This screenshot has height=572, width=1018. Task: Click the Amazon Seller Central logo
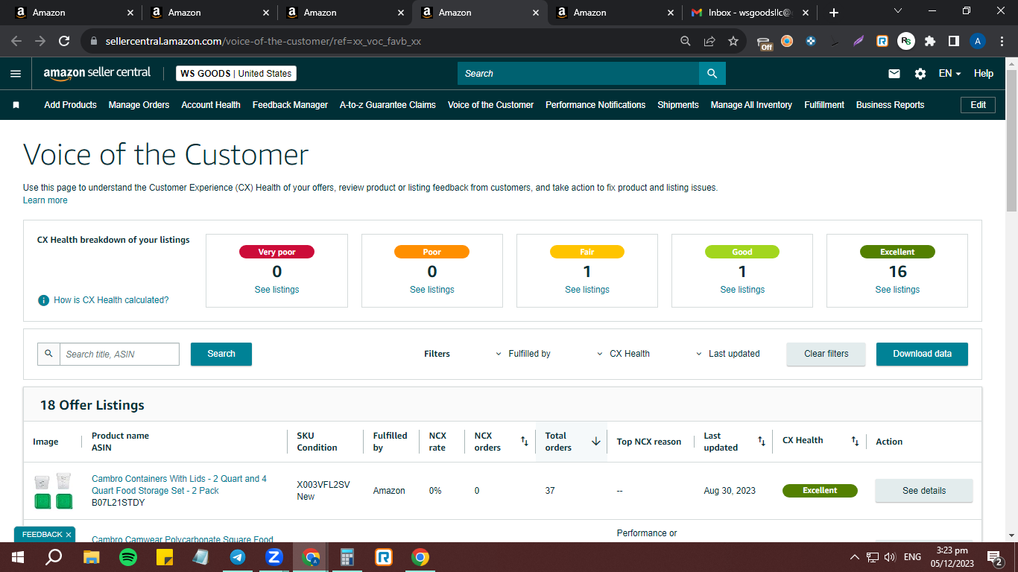click(x=97, y=73)
